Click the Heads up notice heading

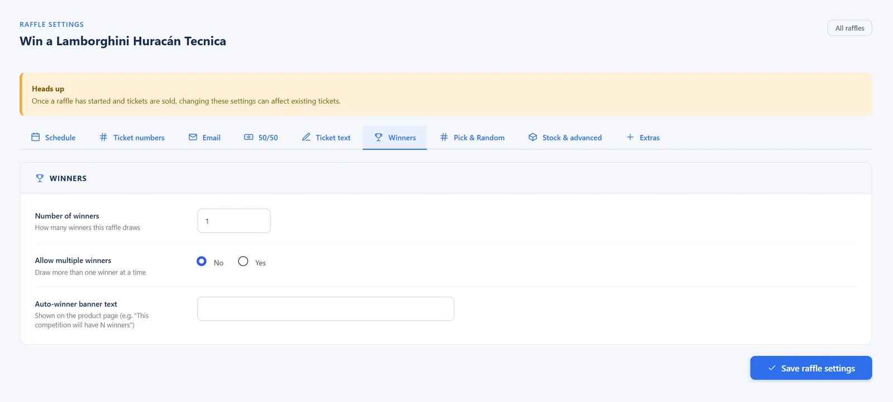coord(48,89)
